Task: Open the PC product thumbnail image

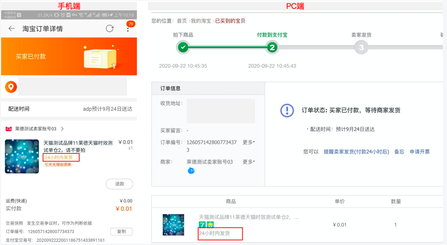Action: tap(173, 225)
